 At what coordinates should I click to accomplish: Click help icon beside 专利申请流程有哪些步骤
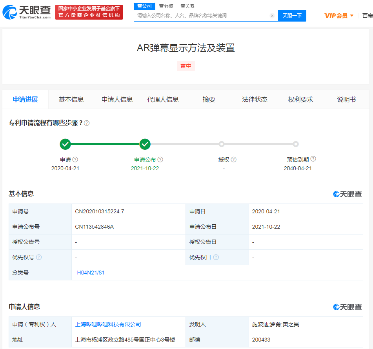87,123
